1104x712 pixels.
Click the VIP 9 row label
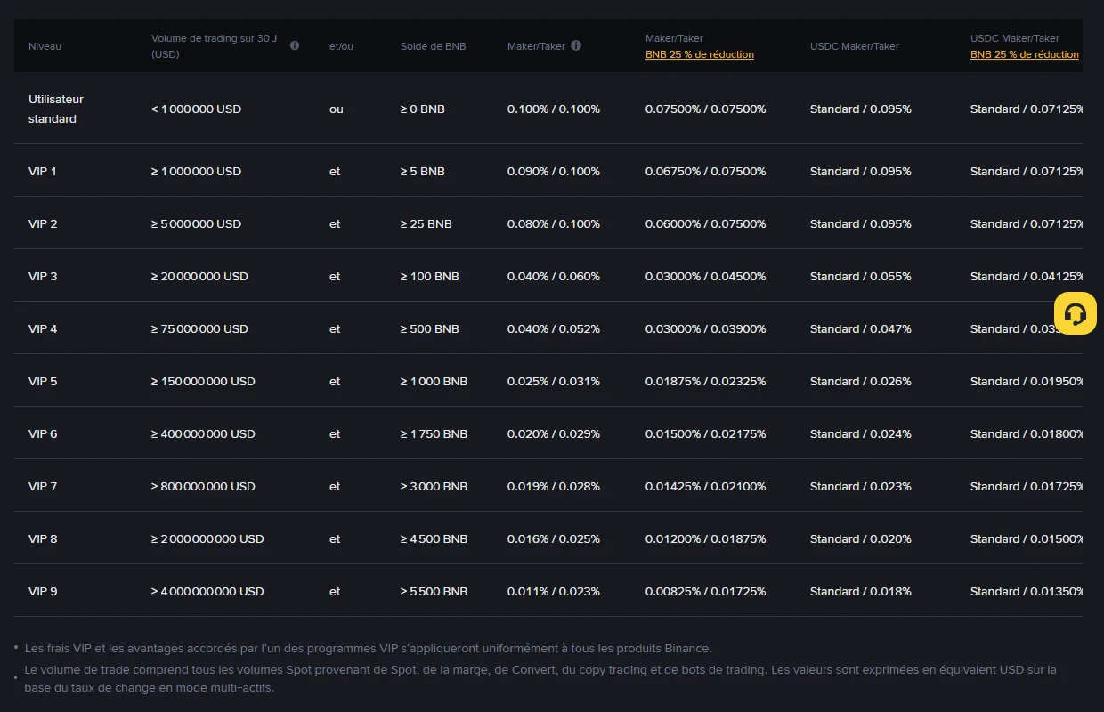coord(43,591)
